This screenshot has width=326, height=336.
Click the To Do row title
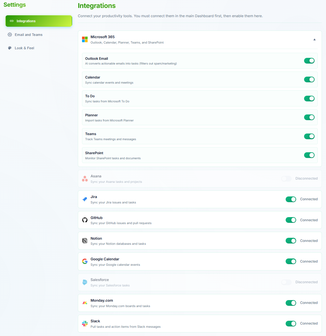point(90,96)
